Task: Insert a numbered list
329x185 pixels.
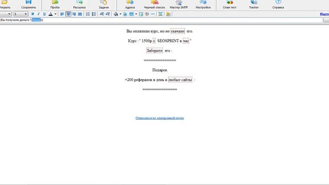Action: pyautogui.click(x=88, y=14)
